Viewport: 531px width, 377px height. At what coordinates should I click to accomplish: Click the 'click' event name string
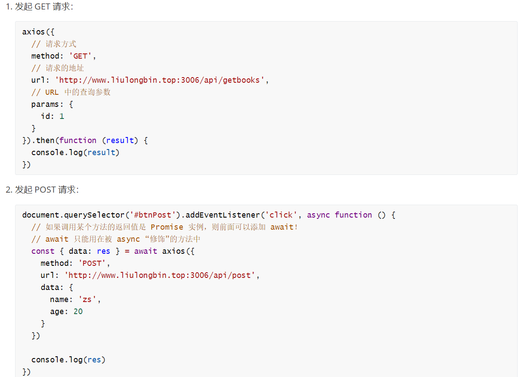281,215
